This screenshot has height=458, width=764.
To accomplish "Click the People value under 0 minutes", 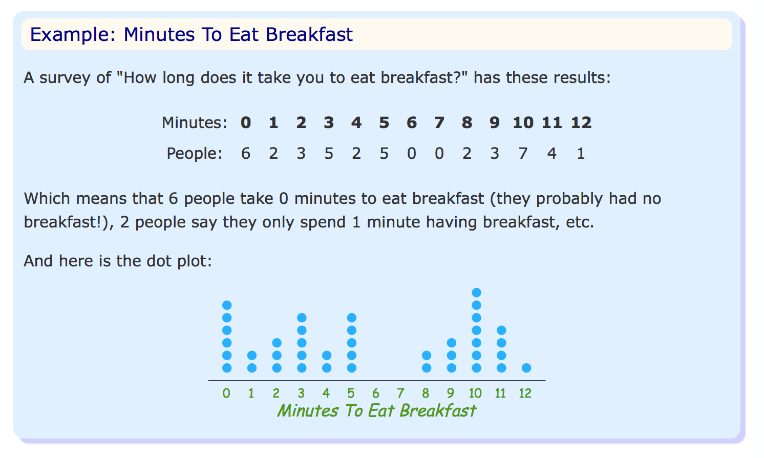I will [x=246, y=154].
